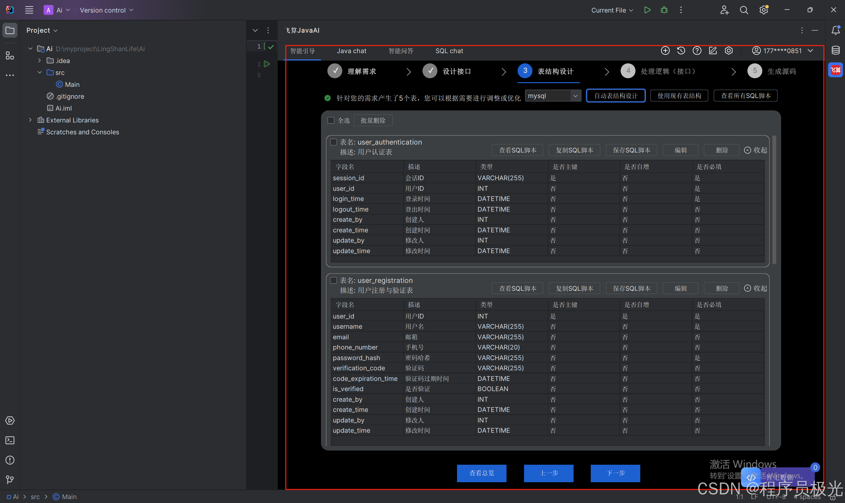Open the IDE notifications bell icon
845x503 pixels.
click(835, 30)
